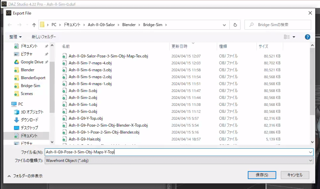Select file Ash-II-G9-1-Pose-2-Sim-Obj-Blender.obj
Image resolution: width=320 pixels, height=189 pixels.
click(104, 132)
